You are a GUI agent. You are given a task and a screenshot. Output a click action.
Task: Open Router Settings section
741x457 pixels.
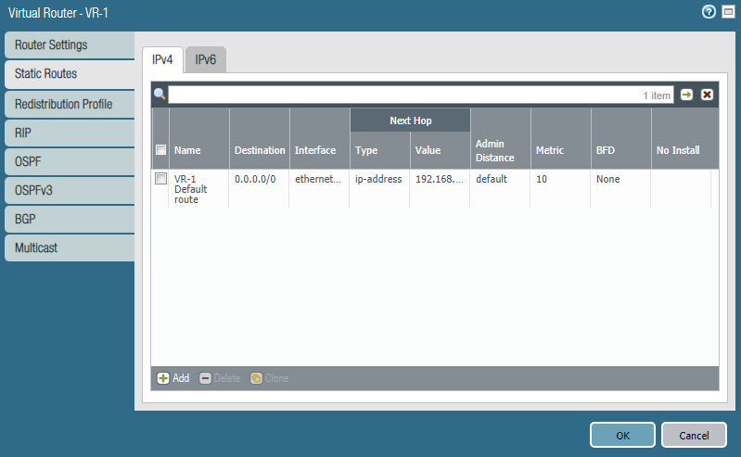70,44
